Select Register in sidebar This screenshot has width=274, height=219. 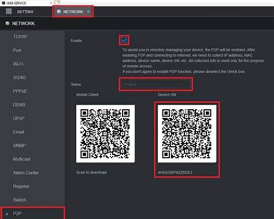(21, 187)
